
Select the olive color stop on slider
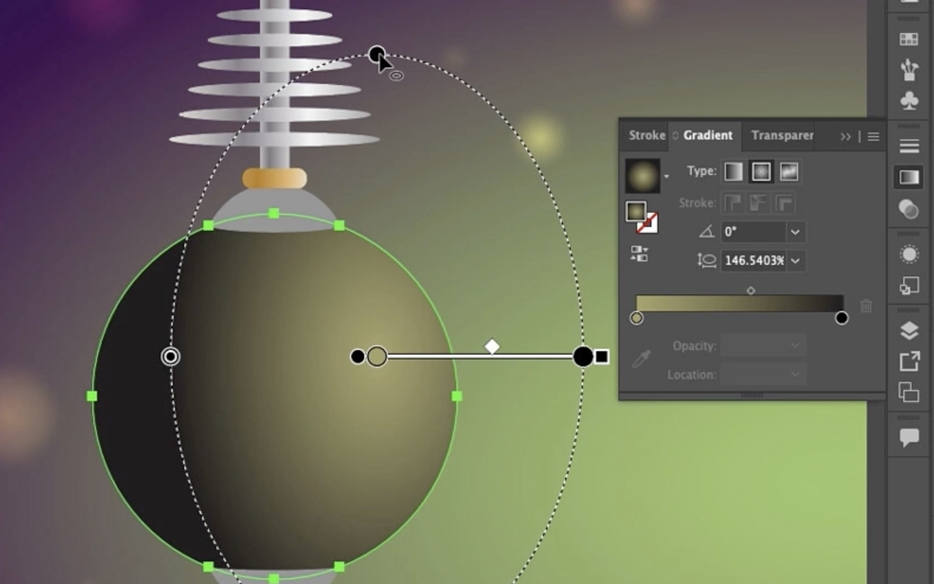coord(636,318)
